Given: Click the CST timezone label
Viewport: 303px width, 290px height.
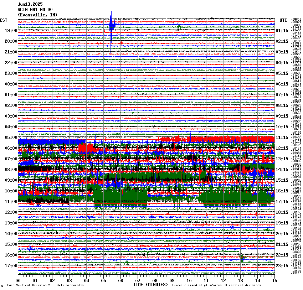Looking at the screenshot, I should 4,20.
